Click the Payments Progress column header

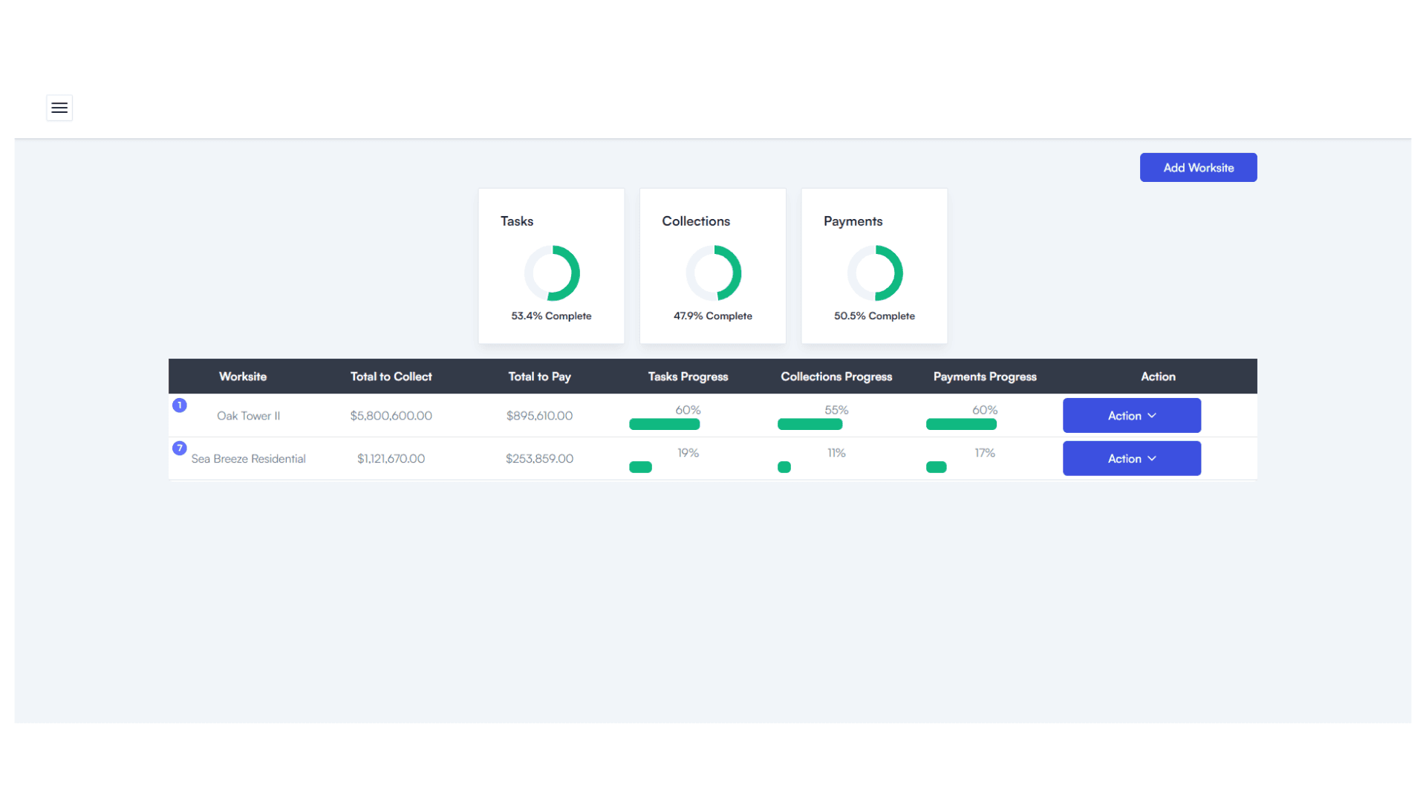tap(984, 376)
